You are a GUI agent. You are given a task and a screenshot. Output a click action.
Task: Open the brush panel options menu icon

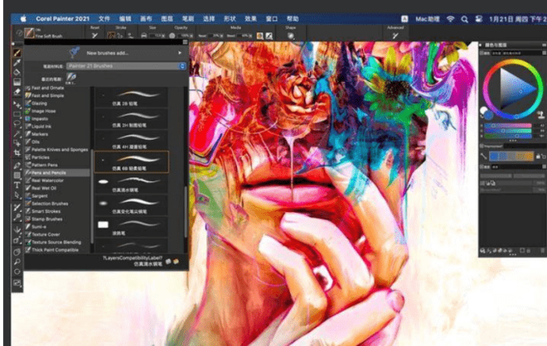tap(186, 42)
